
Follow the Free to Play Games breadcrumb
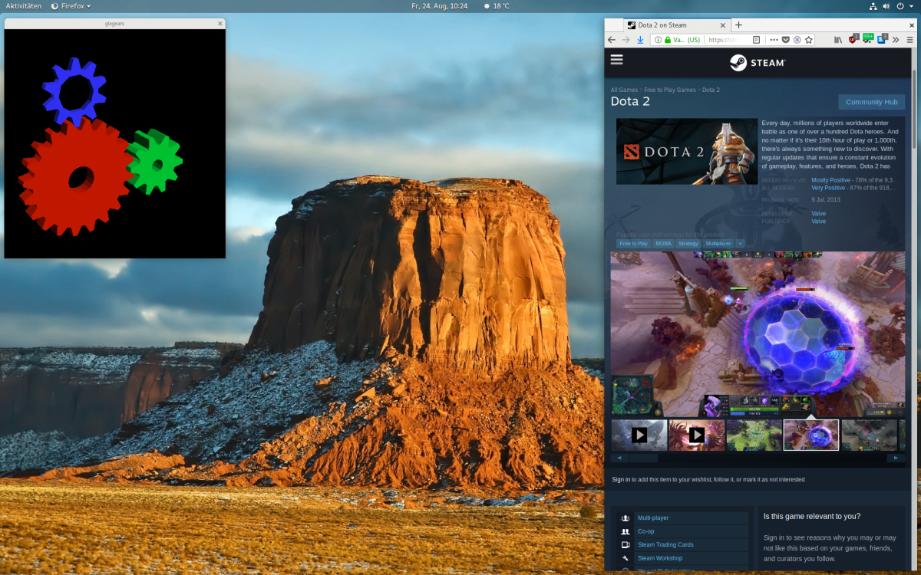[670, 90]
